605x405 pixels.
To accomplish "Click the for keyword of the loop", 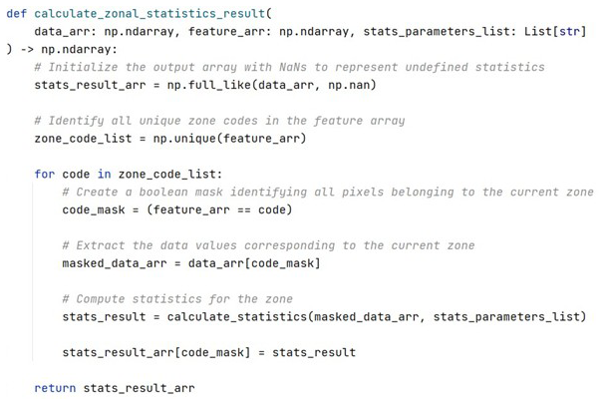I will coord(45,174).
